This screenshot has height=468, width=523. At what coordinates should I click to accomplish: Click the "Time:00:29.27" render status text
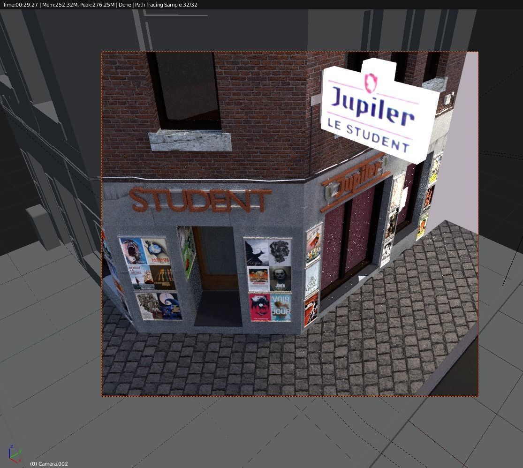coord(20,5)
